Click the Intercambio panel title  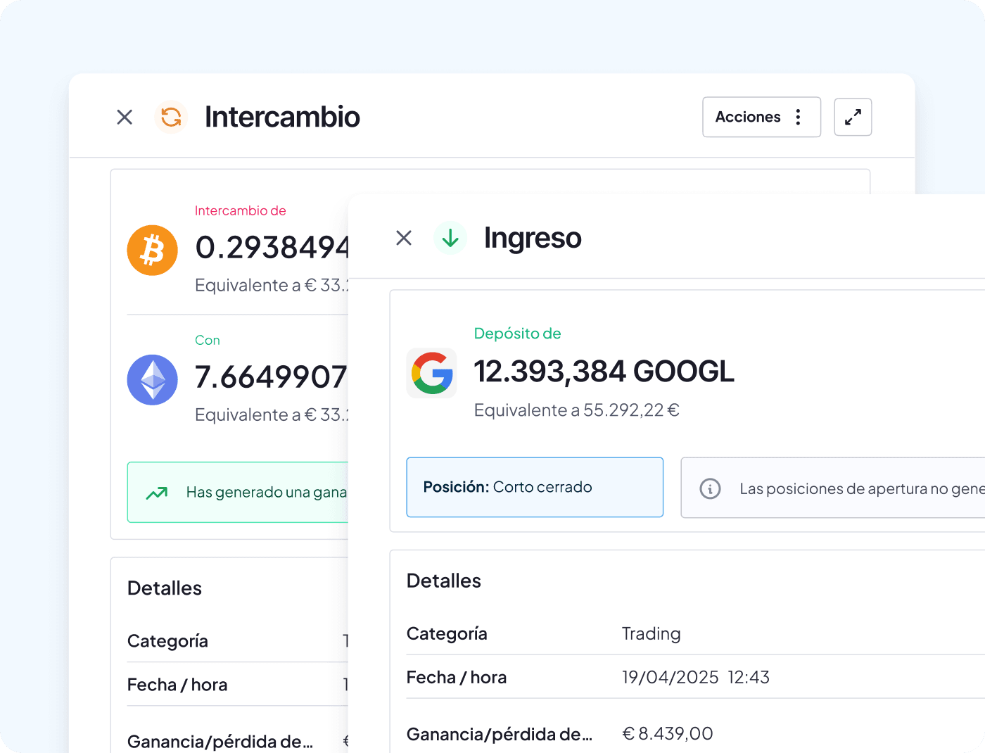click(x=282, y=117)
